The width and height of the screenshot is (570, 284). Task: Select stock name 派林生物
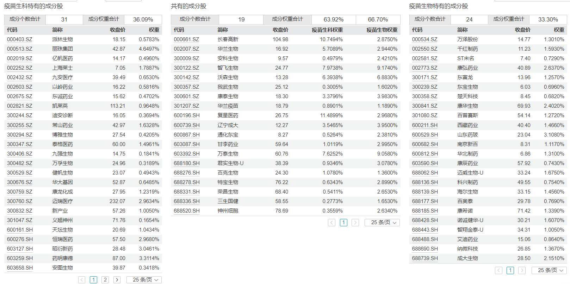[x=62, y=39]
